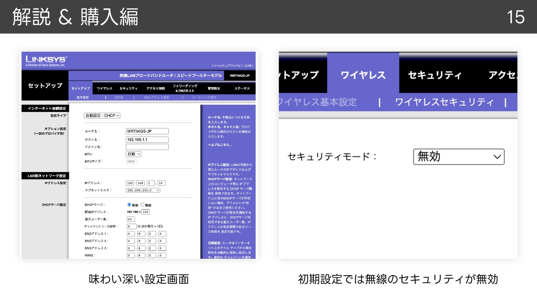Click the empty ドメイン名 field
Viewport: 537px width, 302px height.
click(147, 147)
